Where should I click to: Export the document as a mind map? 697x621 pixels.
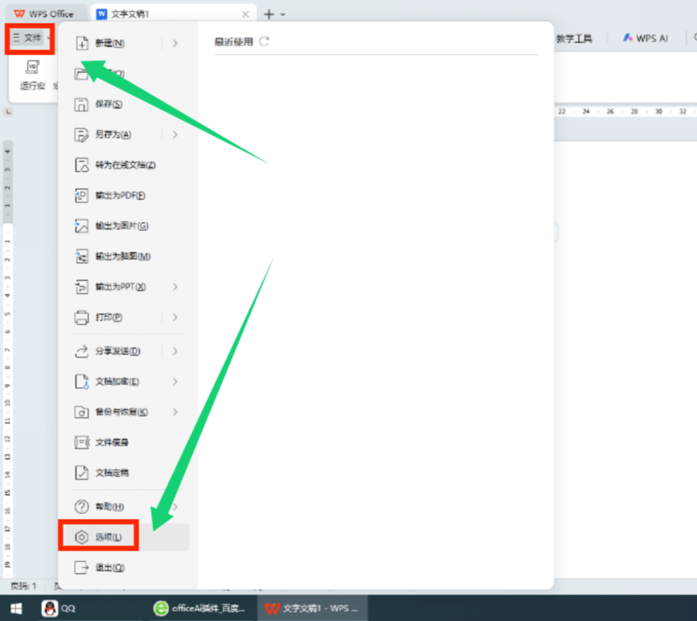point(121,256)
